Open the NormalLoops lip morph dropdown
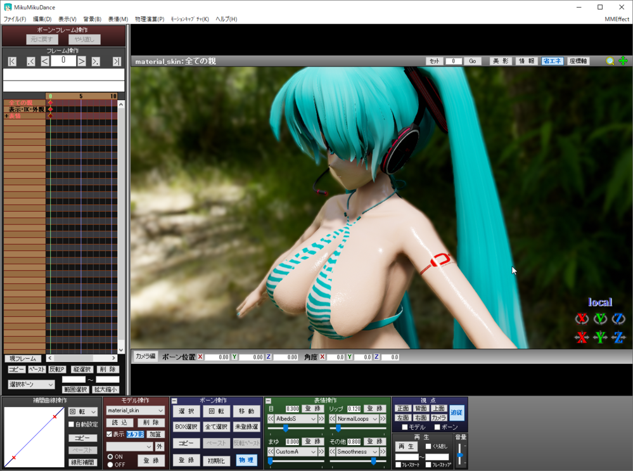The image size is (633, 471). 357,419
